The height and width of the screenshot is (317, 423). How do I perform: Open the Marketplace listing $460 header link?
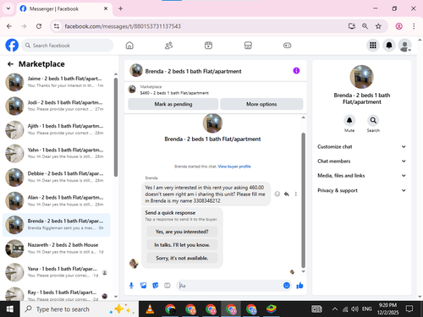tap(174, 93)
